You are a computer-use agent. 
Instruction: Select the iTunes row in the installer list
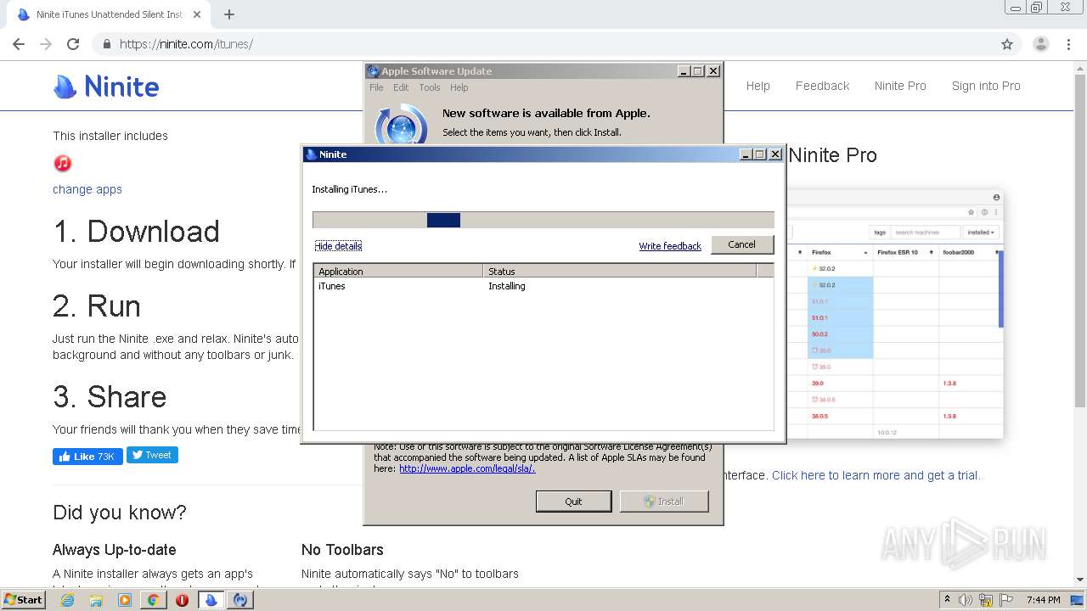[x=543, y=286]
